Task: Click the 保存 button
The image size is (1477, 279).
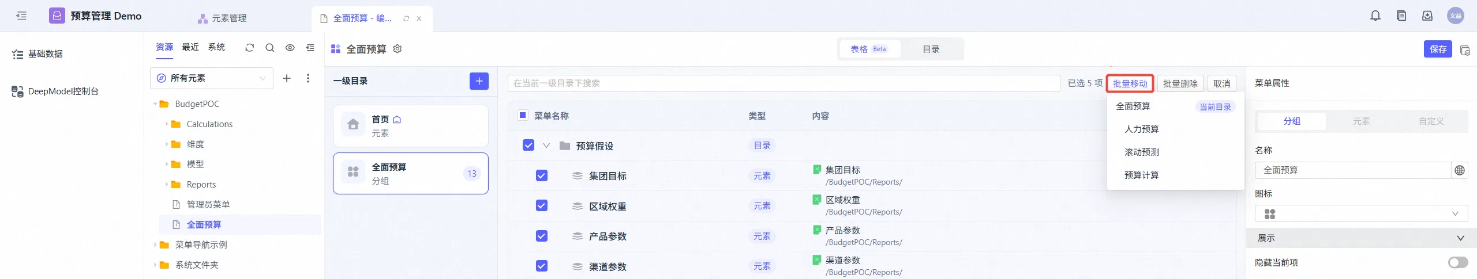Action: pos(1438,49)
